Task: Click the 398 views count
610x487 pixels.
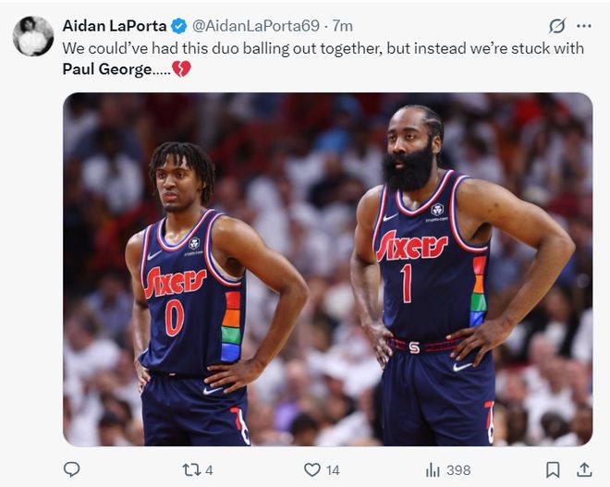Action: pyautogui.click(x=458, y=470)
